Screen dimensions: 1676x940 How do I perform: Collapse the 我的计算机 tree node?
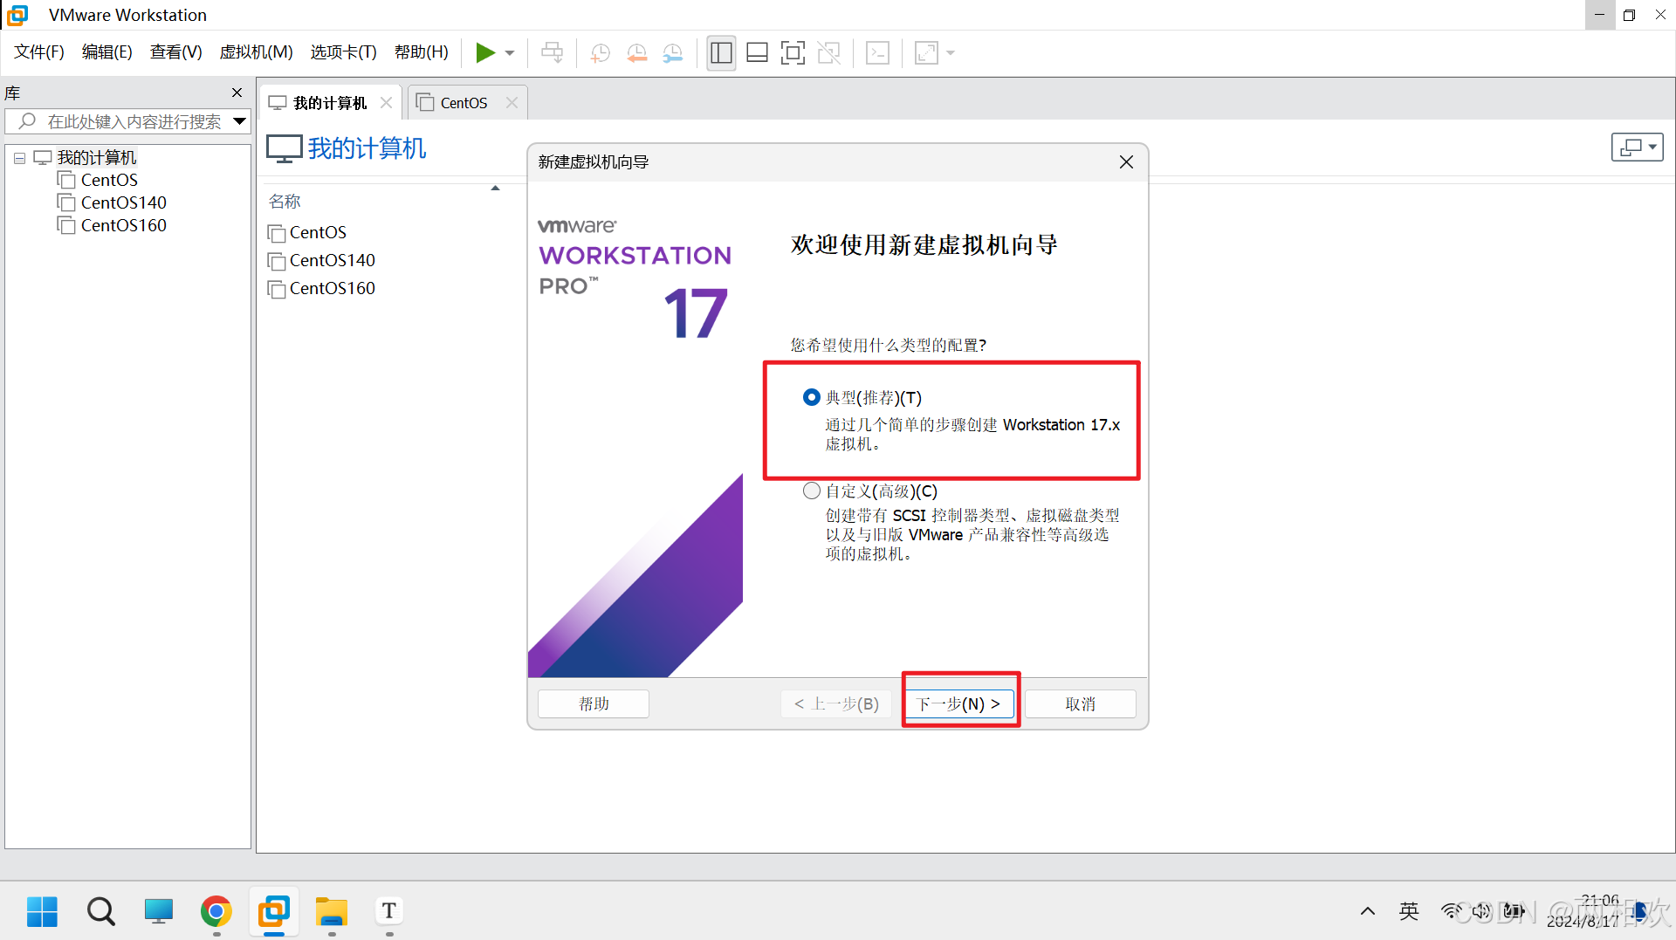pos(19,158)
